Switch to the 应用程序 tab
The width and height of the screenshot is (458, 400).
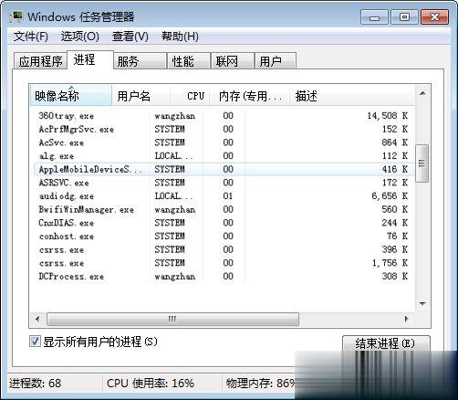pos(40,61)
